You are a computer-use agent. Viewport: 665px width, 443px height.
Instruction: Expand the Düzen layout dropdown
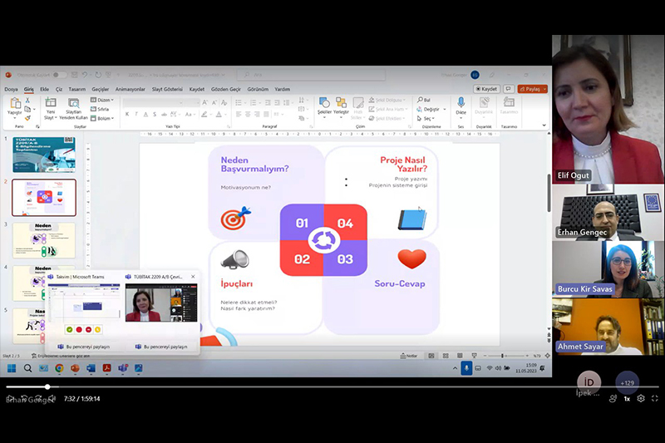pos(104,100)
